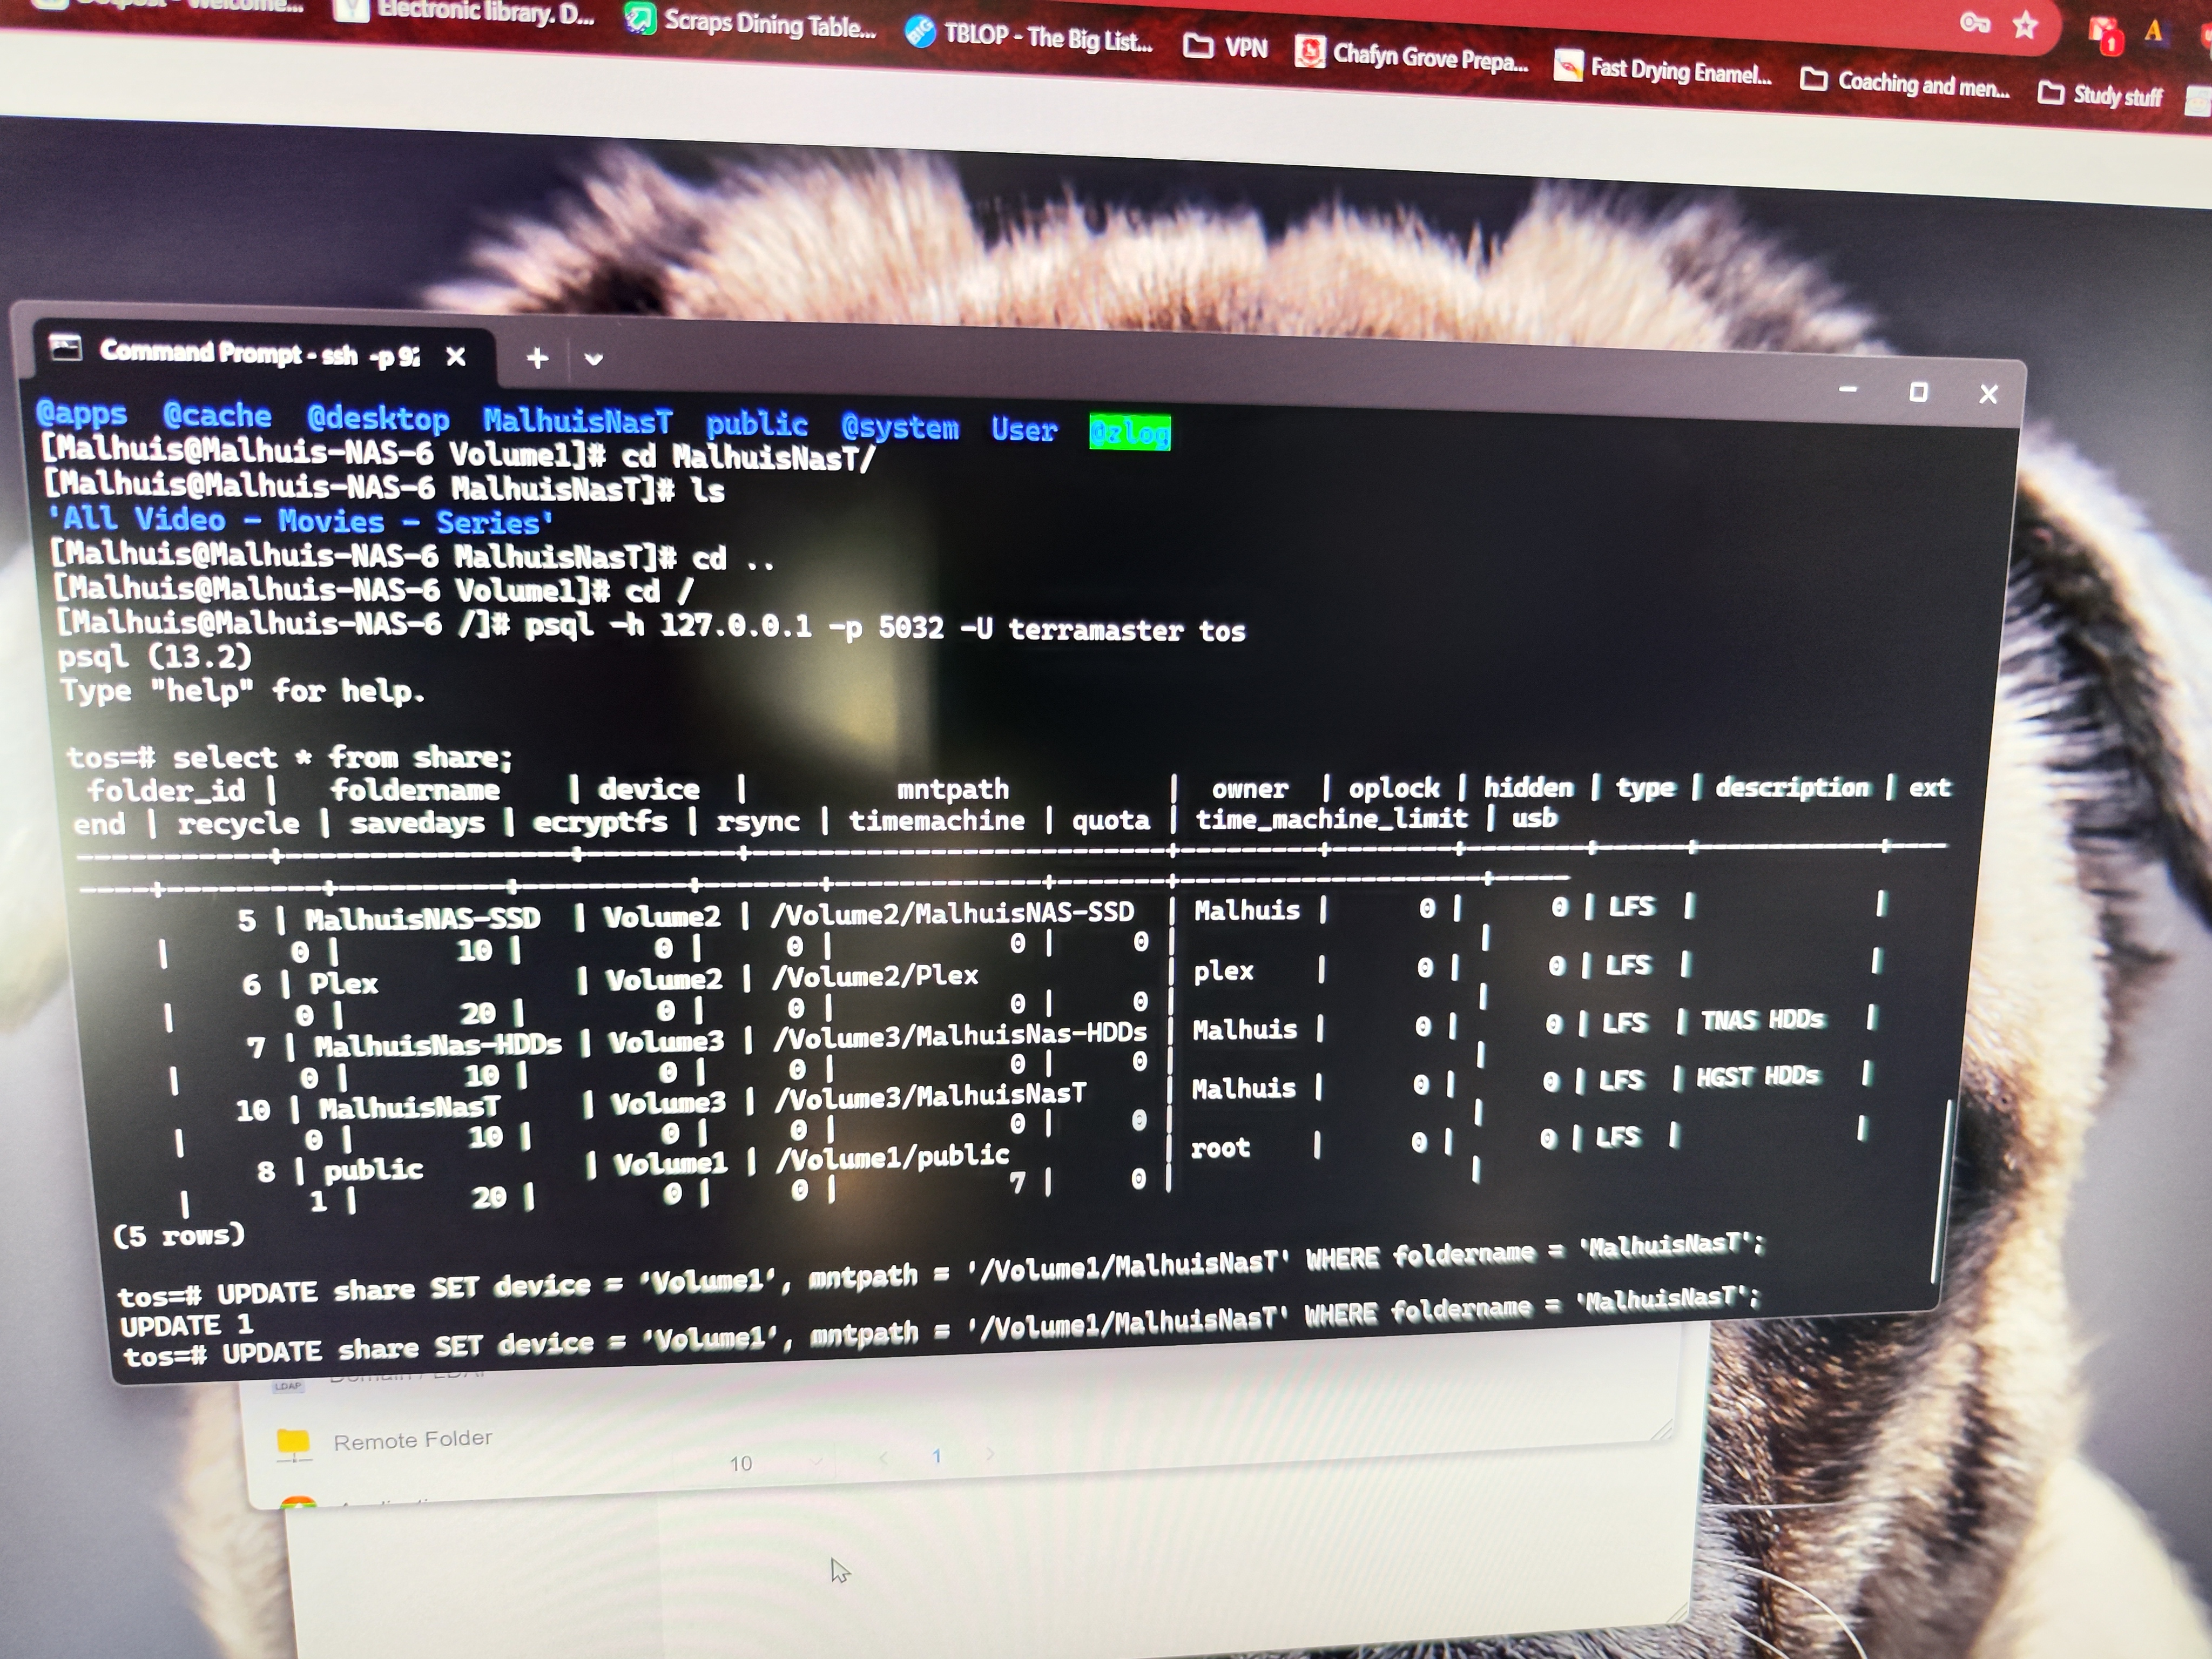Bookmark this page with star icon
The image size is (2212, 1659).
(2025, 25)
